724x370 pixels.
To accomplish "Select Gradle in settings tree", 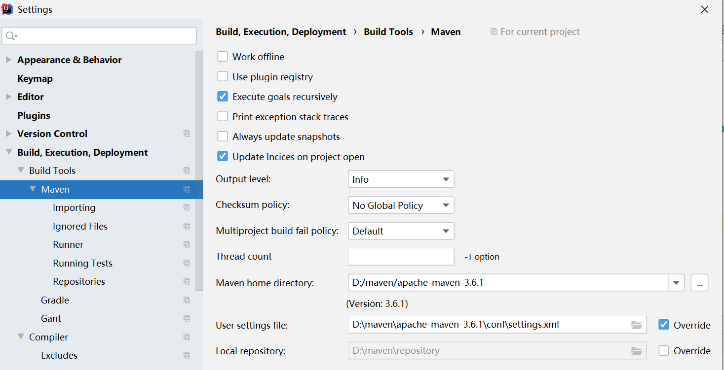I will coord(55,300).
